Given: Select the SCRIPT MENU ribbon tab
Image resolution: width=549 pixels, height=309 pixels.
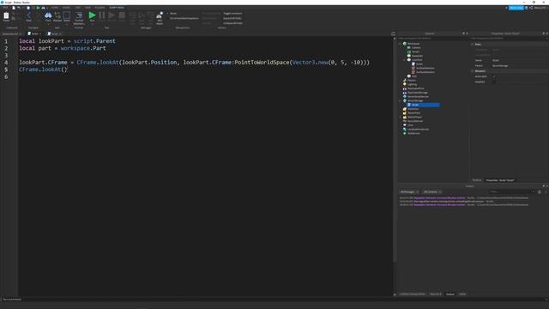Looking at the screenshot, I should (117, 8).
